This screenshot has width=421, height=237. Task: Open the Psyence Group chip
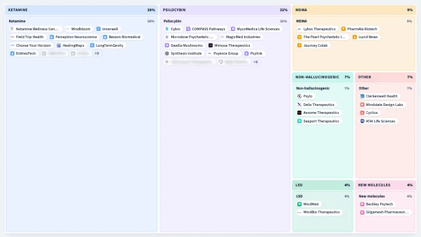click(224, 53)
